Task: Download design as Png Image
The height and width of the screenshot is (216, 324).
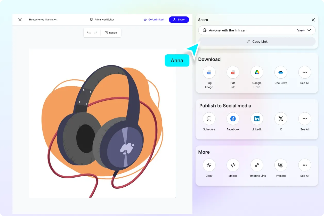Action: coord(209,72)
